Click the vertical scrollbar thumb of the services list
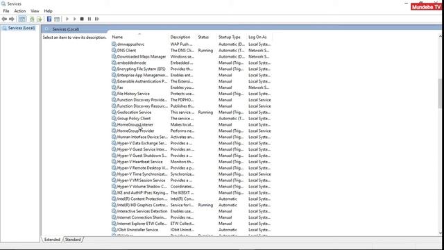This screenshot has height=250, width=444. [x=441, y=94]
